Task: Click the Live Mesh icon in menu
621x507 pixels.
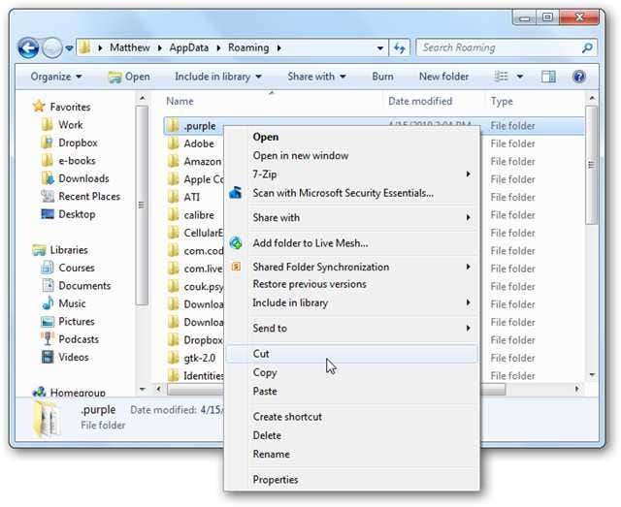Action: click(x=236, y=242)
